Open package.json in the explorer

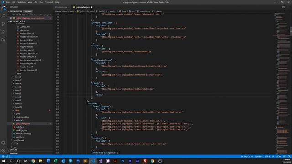(x=21, y=130)
